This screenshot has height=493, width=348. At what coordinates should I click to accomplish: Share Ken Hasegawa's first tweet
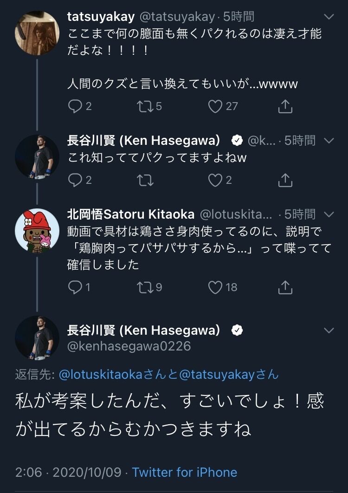coord(285,180)
